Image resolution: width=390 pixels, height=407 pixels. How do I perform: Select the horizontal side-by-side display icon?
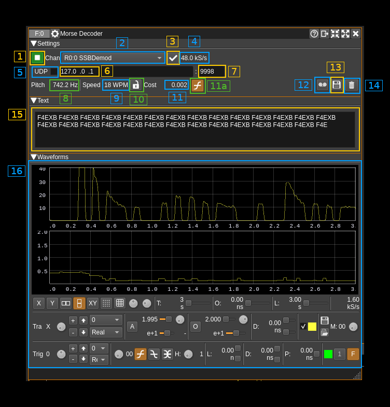click(x=66, y=303)
